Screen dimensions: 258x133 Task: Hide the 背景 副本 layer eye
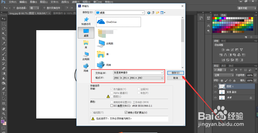click(215, 92)
